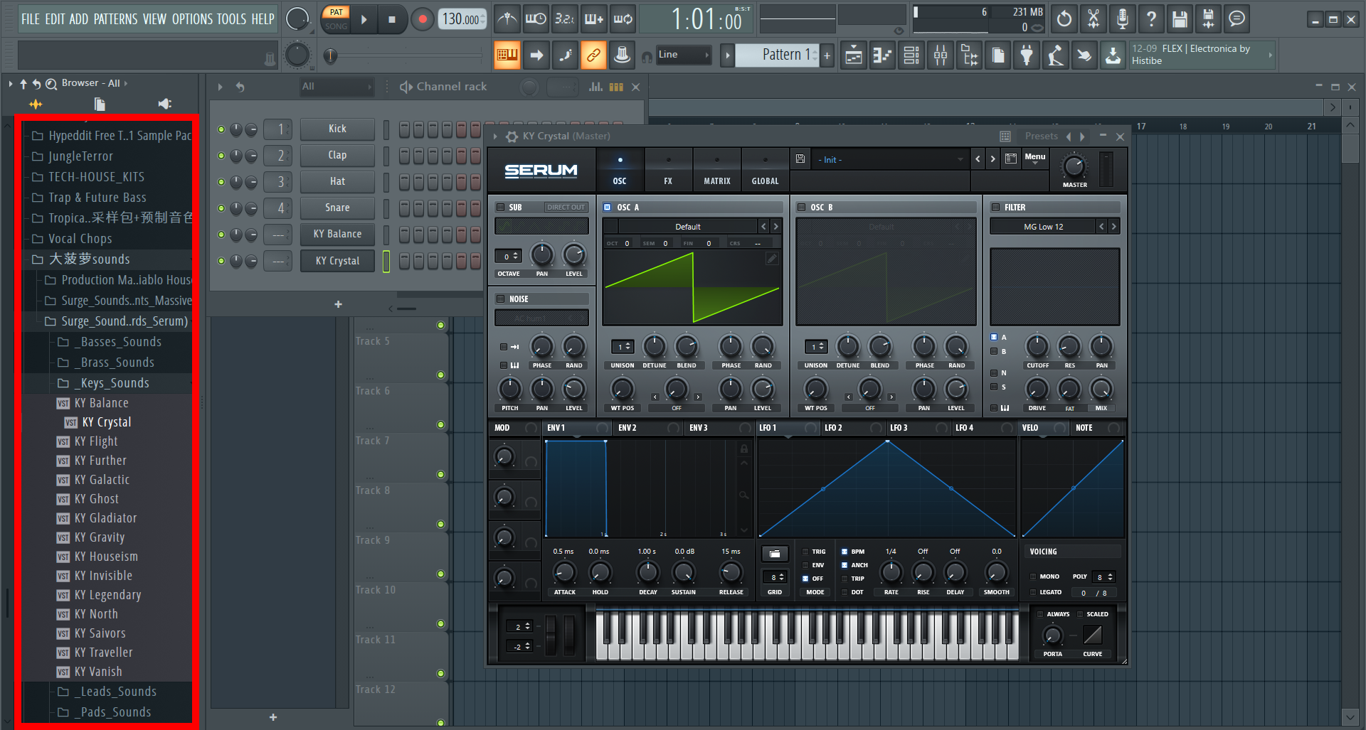This screenshot has height=730, width=1366.
Task: Click the filter CUTOFF knob
Action: point(1037,347)
